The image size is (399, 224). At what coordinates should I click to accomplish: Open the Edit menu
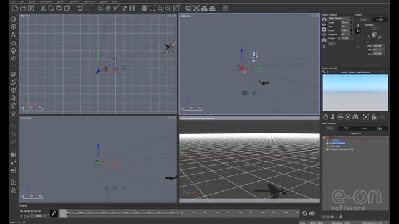(x=22, y=2)
